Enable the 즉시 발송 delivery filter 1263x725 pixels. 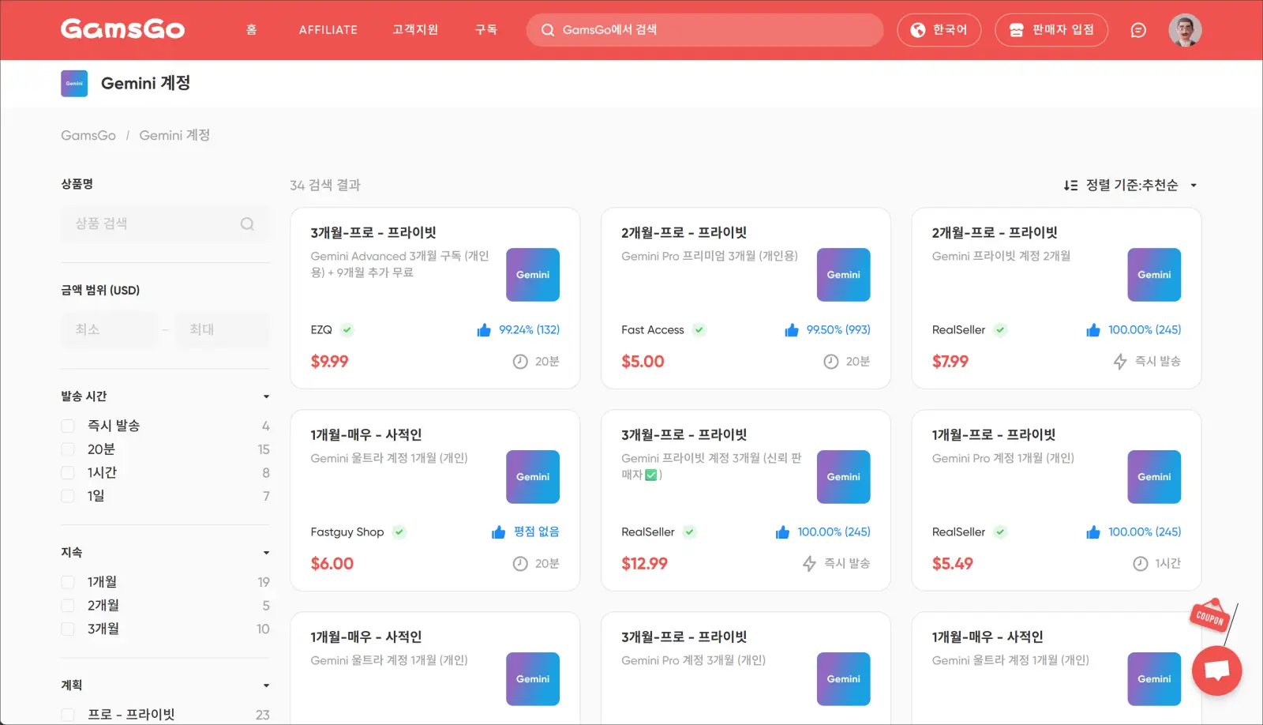tap(68, 425)
